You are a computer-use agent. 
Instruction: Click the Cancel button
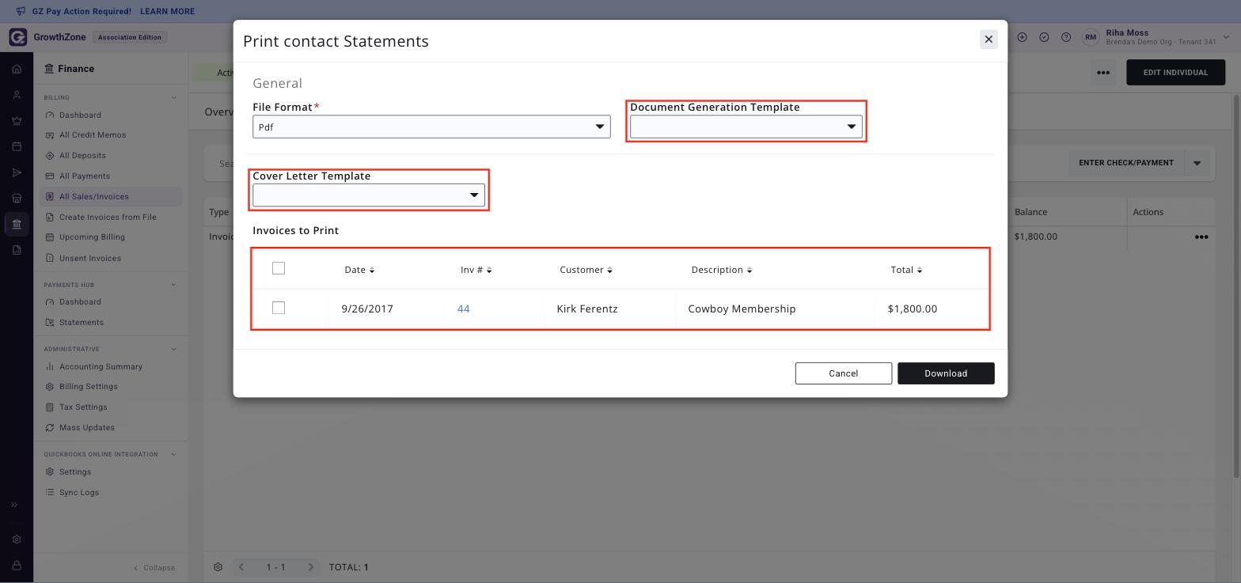844,373
